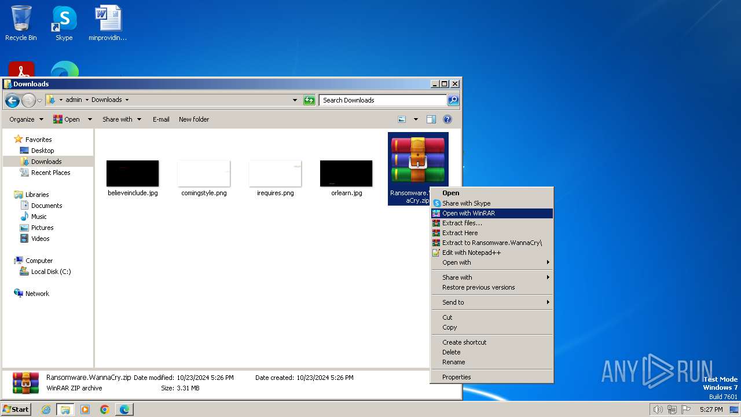Open the minprovidin Word document icon

(x=108, y=23)
